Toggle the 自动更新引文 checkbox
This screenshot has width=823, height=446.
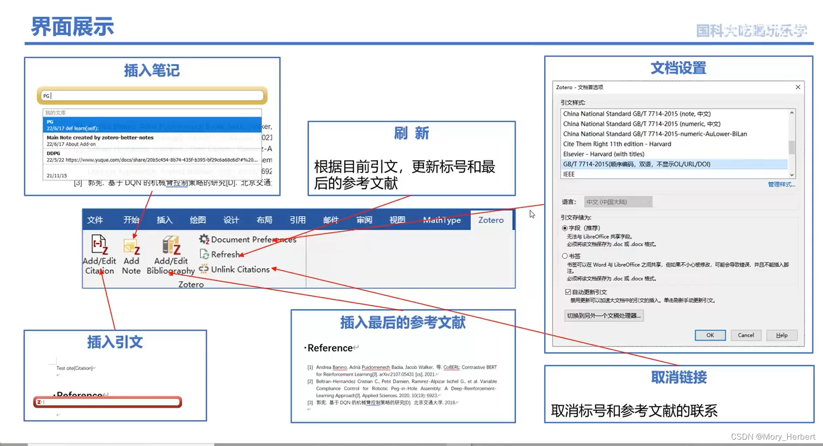click(x=568, y=292)
